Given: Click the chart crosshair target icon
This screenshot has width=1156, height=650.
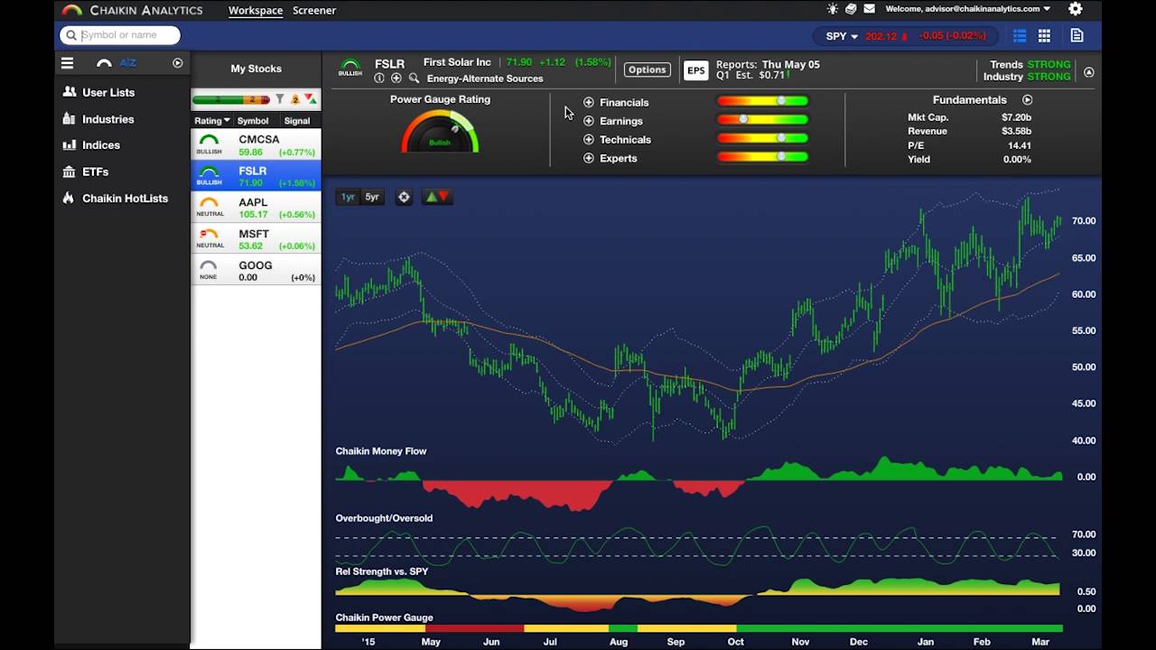Looking at the screenshot, I should click(x=404, y=197).
